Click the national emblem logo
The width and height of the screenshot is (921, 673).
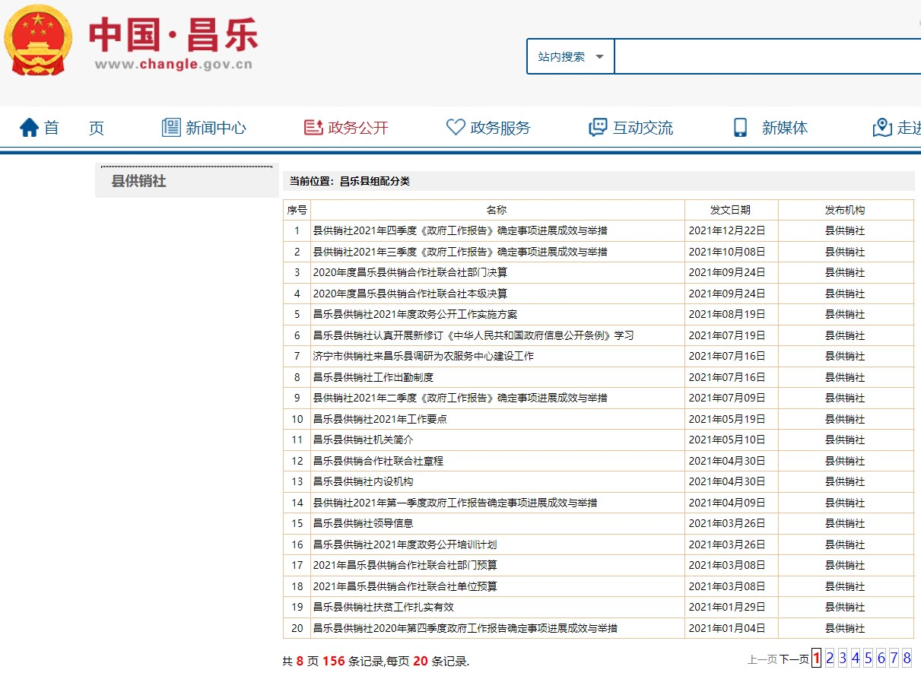click(x=38, y=40)
